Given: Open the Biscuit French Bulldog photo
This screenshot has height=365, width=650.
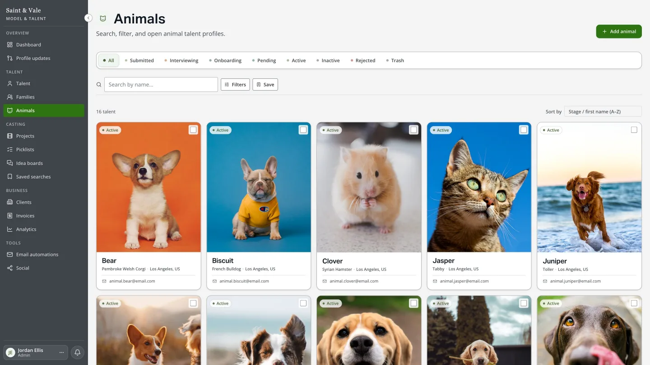Looking at the screenshot, I should pyautogui.click(x=259, y=187).
